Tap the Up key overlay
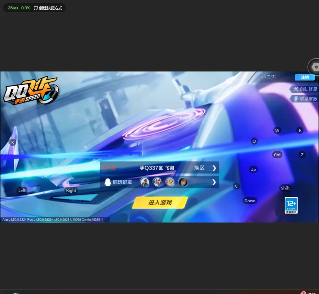The width and height of the screenshot is (319, 294). pos(253,169)
